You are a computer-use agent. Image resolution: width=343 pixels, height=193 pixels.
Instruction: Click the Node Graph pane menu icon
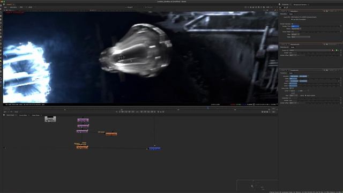[x=4, y=115]
